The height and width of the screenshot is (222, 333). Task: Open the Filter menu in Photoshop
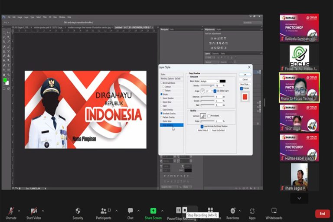pyautogui.click(x=45, y=17)
